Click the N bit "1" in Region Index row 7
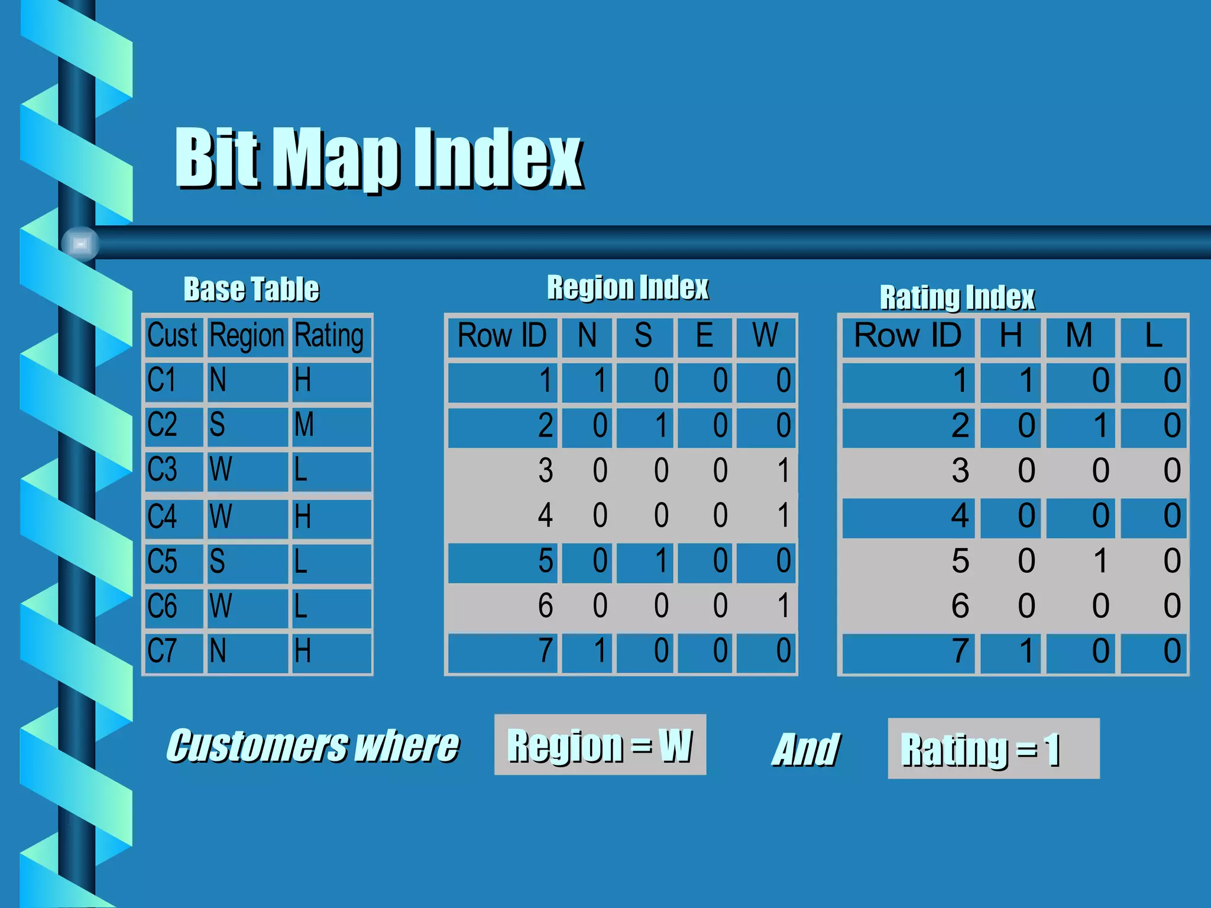 588,653
